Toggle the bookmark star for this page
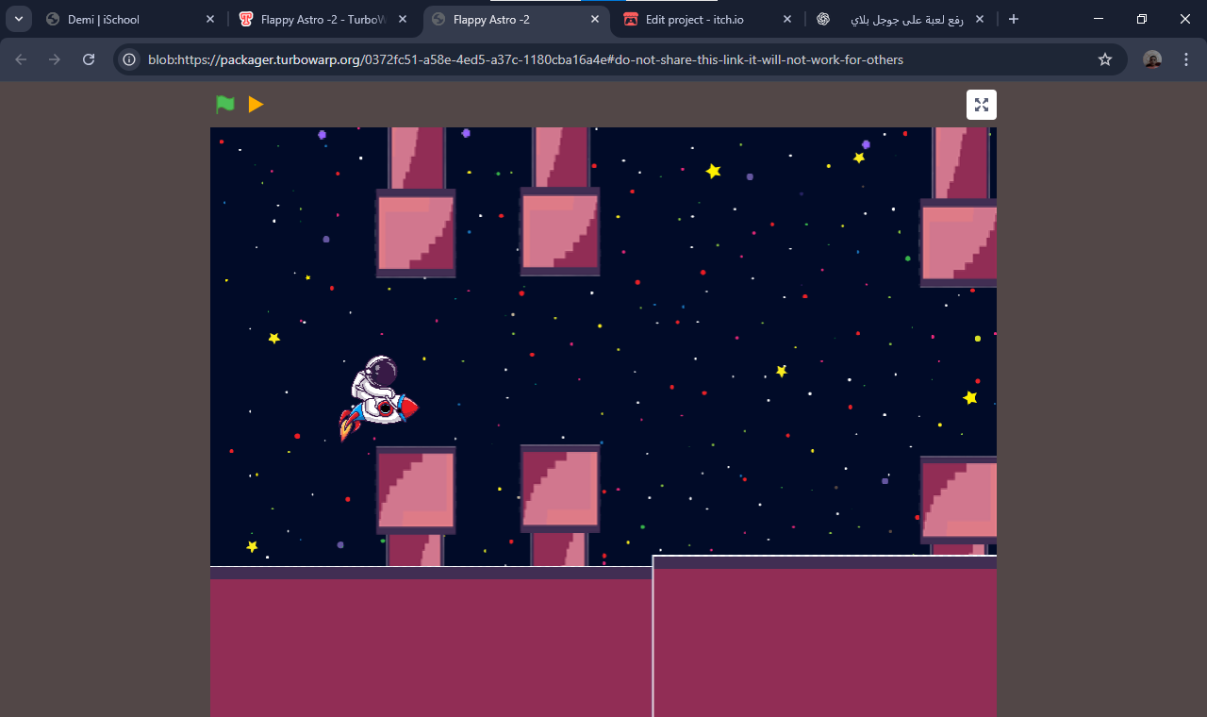The width and height of the screenshot is (1207, 717). 1104,58
